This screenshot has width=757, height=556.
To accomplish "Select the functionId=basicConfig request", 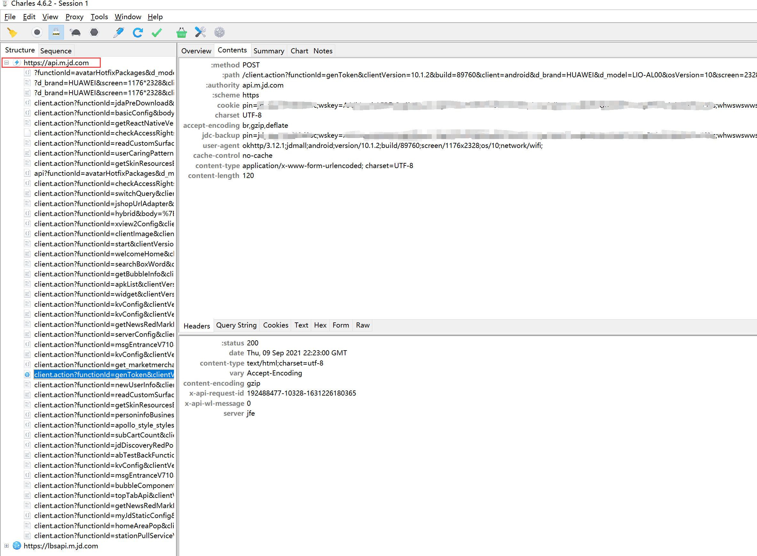I will (x=104, y=113).
